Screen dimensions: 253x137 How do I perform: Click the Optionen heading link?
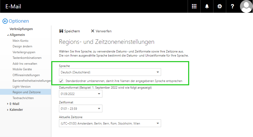click(x=19, y=21)
